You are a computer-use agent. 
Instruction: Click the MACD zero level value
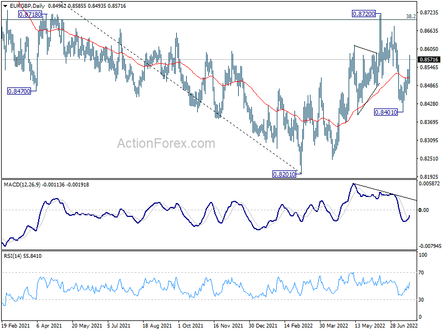(x=424, y=210)
